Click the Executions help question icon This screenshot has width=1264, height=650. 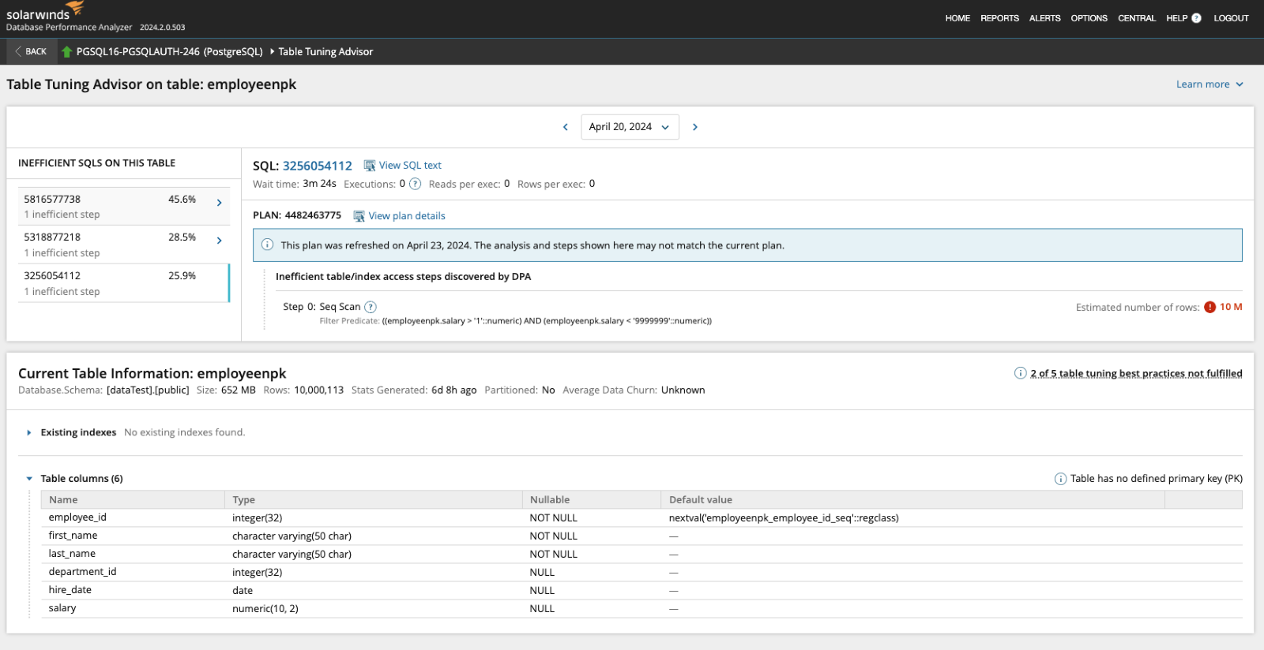click(415, 184)
